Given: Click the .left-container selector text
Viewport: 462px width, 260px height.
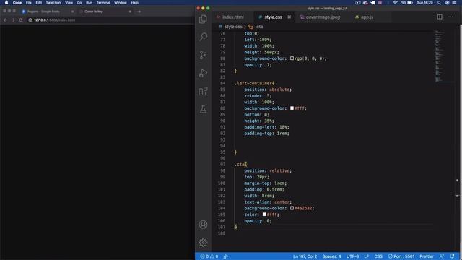Looking at the screenshot, I should pos(254,84).
